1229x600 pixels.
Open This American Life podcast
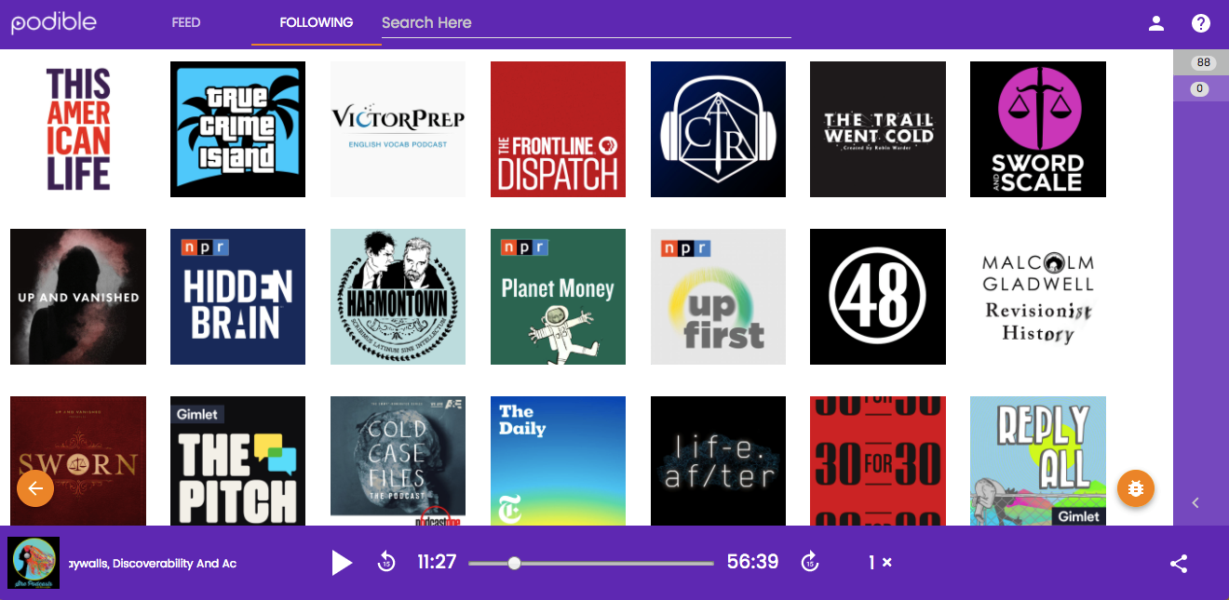(78, 129)
